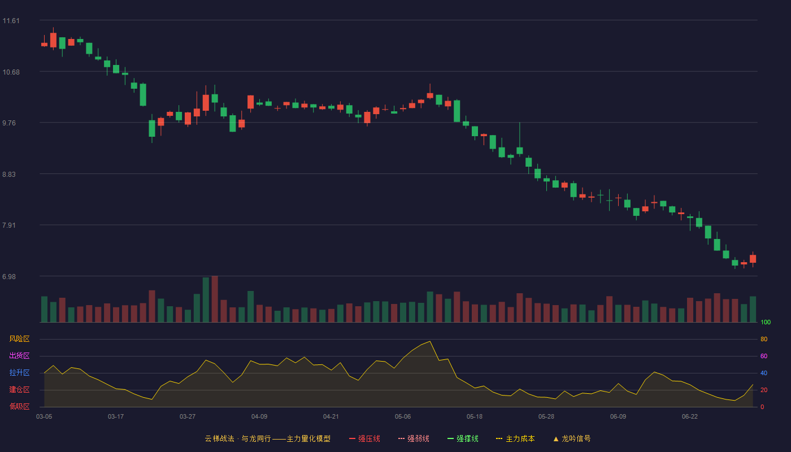The width and height of the screenshot is (791, 452).
Task: Click the 建仓区 zone label
Action: 19,390
